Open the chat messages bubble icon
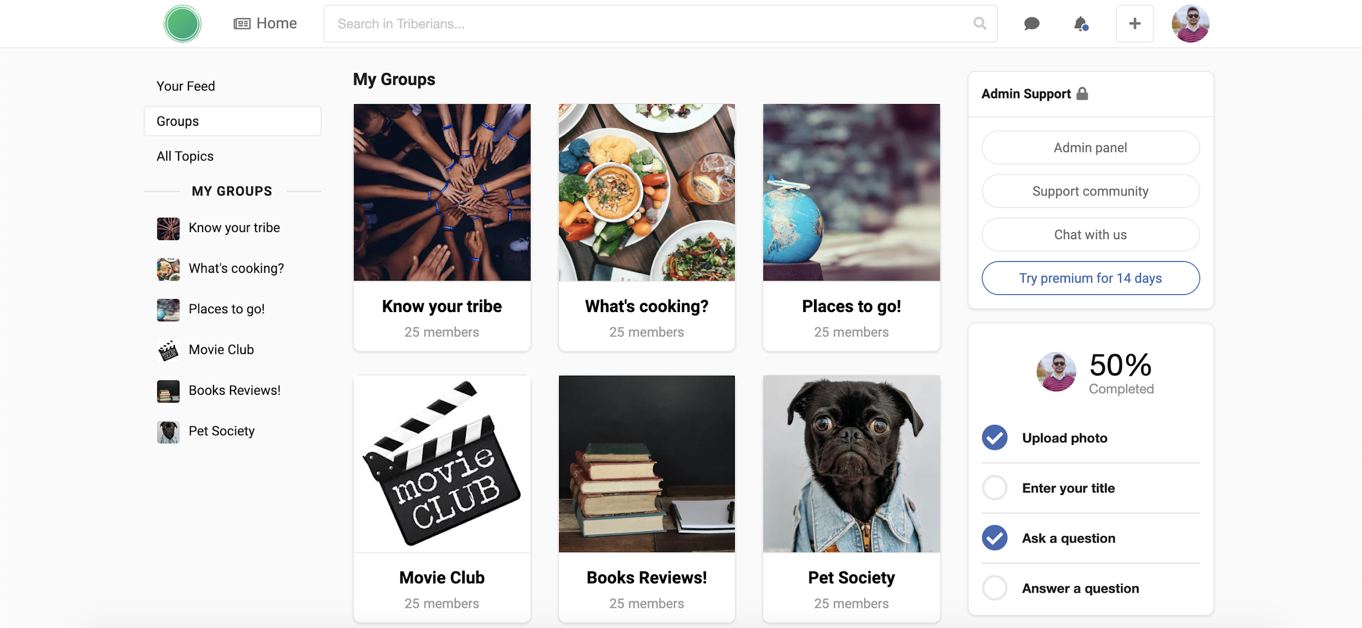The width and height of the screenshot is (1362, 628). [1031, 24]
